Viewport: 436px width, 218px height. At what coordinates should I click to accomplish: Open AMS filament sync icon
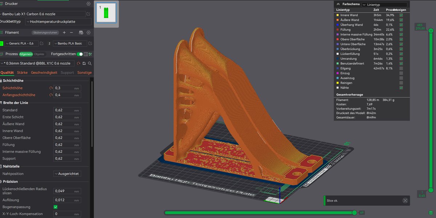(80, 32)
